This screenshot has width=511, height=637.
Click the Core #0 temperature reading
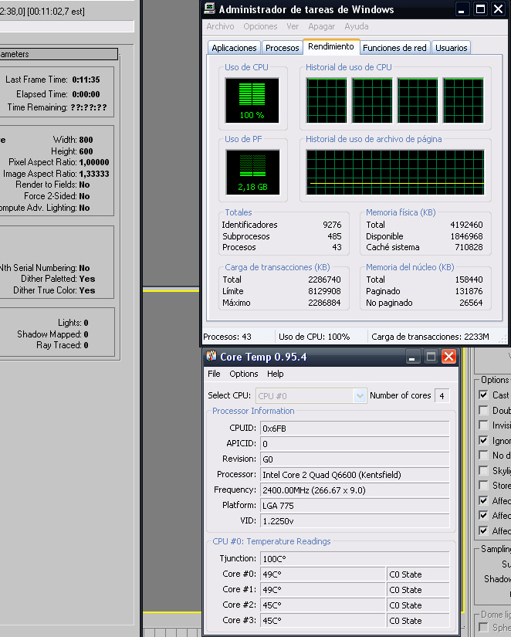[323, 574]
